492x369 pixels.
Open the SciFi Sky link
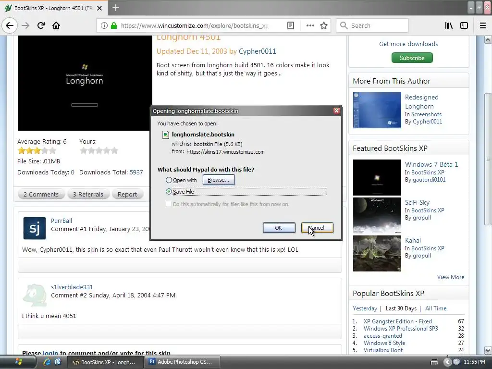(x=417, y=202)
